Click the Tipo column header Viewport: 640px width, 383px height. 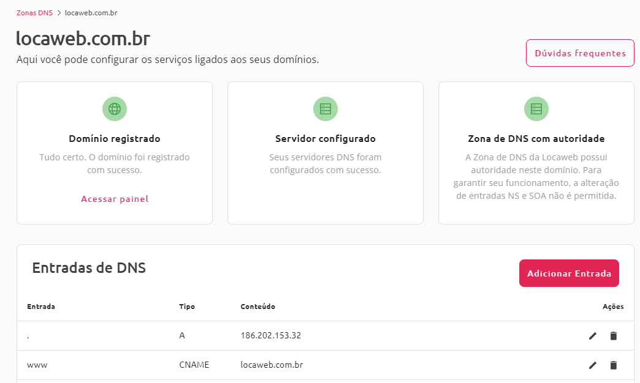click(187, 307)
